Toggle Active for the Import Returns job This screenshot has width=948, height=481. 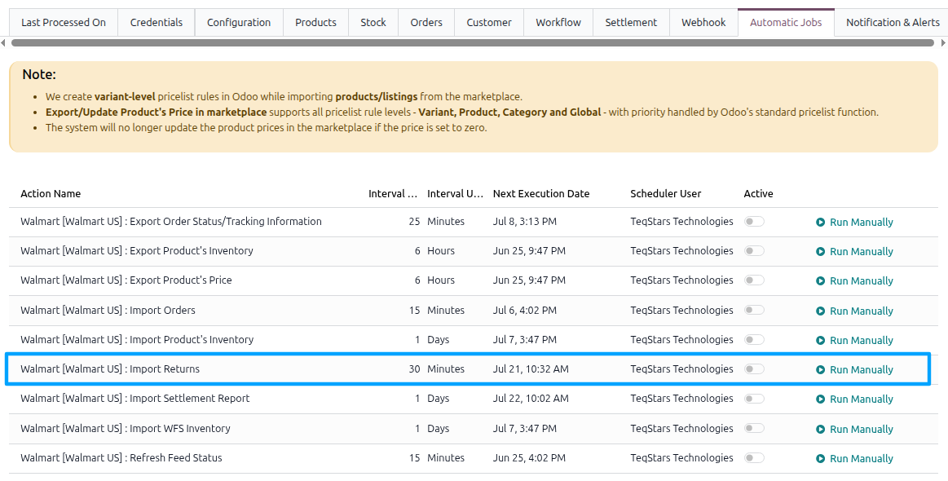pyautogui.click(x=754, y=369)
